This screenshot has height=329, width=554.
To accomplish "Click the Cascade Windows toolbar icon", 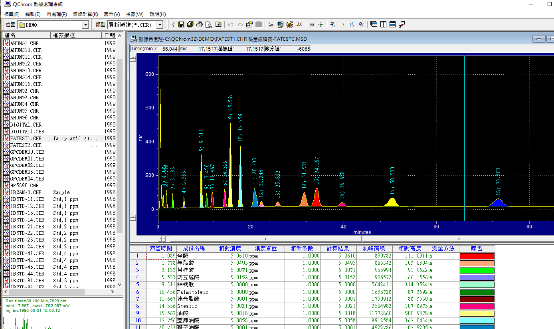I will pos(374,25).
